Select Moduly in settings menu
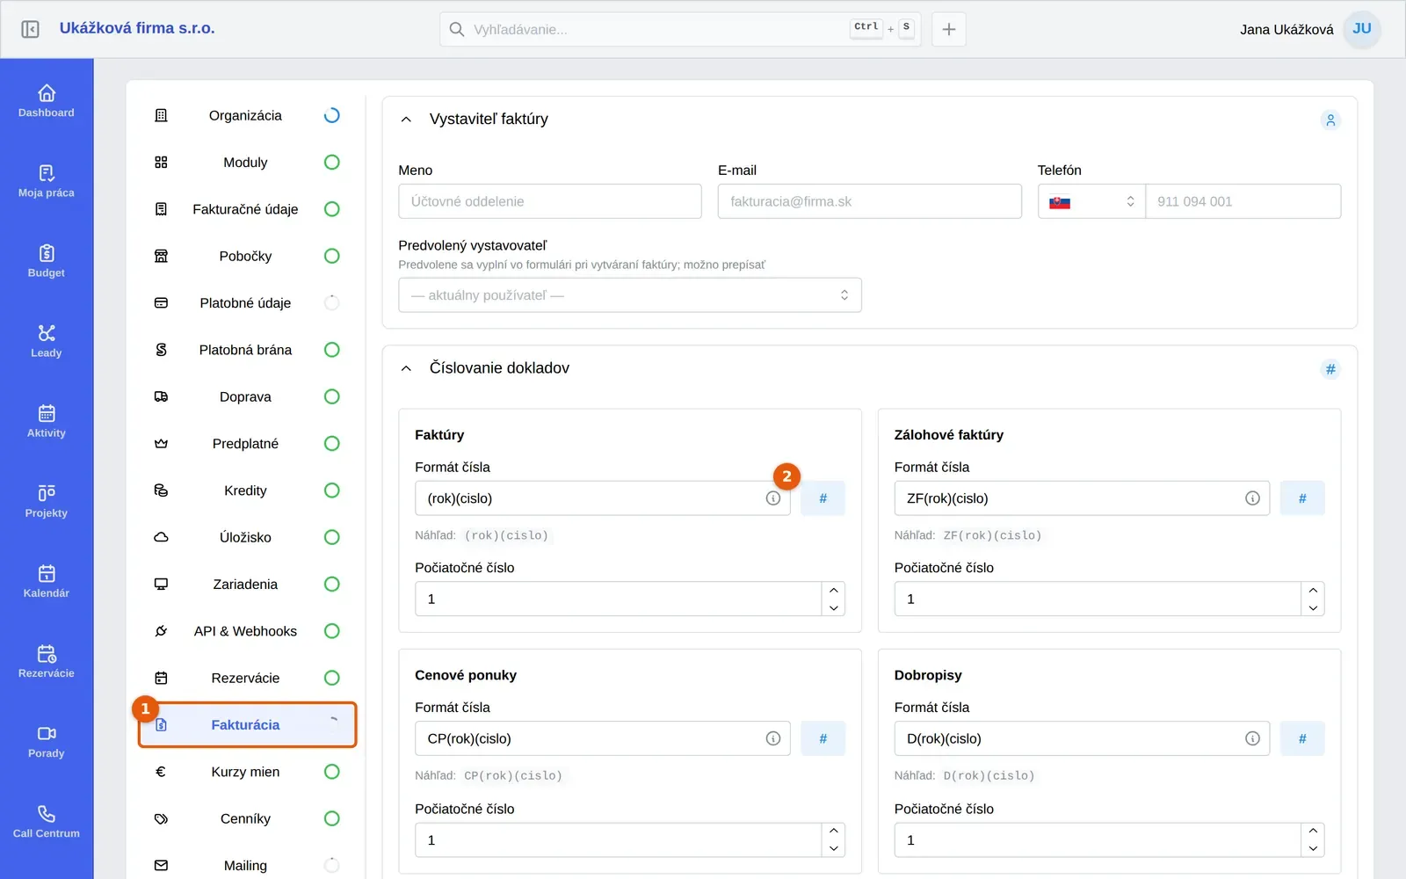The width and height of the screenshot is (1406, 879). point(246,163)
